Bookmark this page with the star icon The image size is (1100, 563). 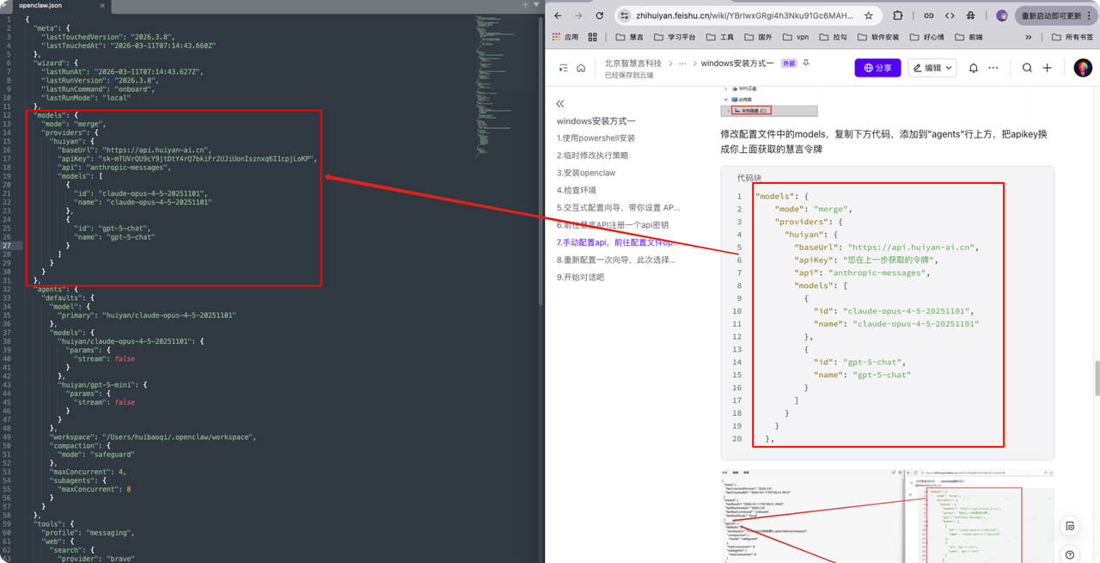tap(869, 15)
